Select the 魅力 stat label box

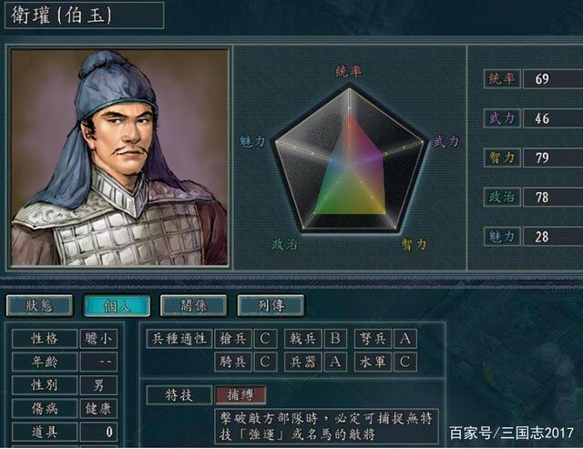502,237
